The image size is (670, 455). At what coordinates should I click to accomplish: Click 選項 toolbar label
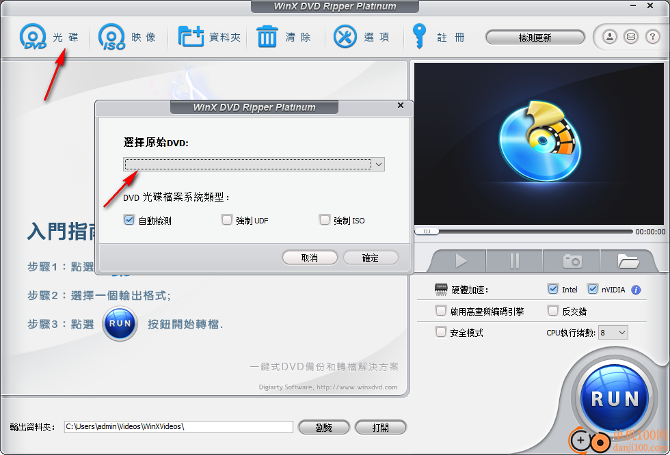click(x=377, y=38)
